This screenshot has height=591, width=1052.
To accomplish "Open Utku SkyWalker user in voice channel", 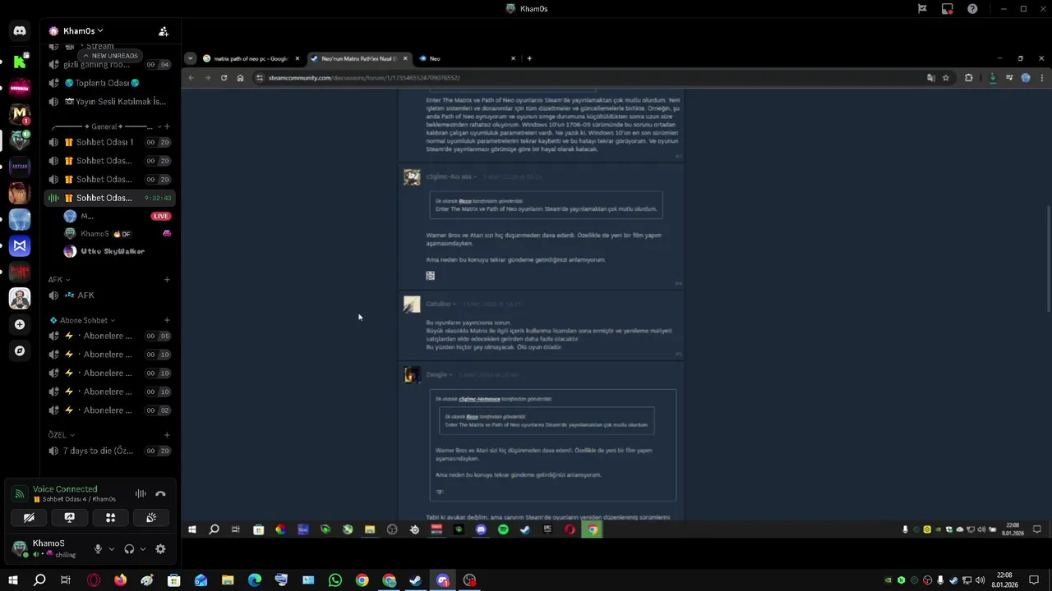I will tap(112, 251).
